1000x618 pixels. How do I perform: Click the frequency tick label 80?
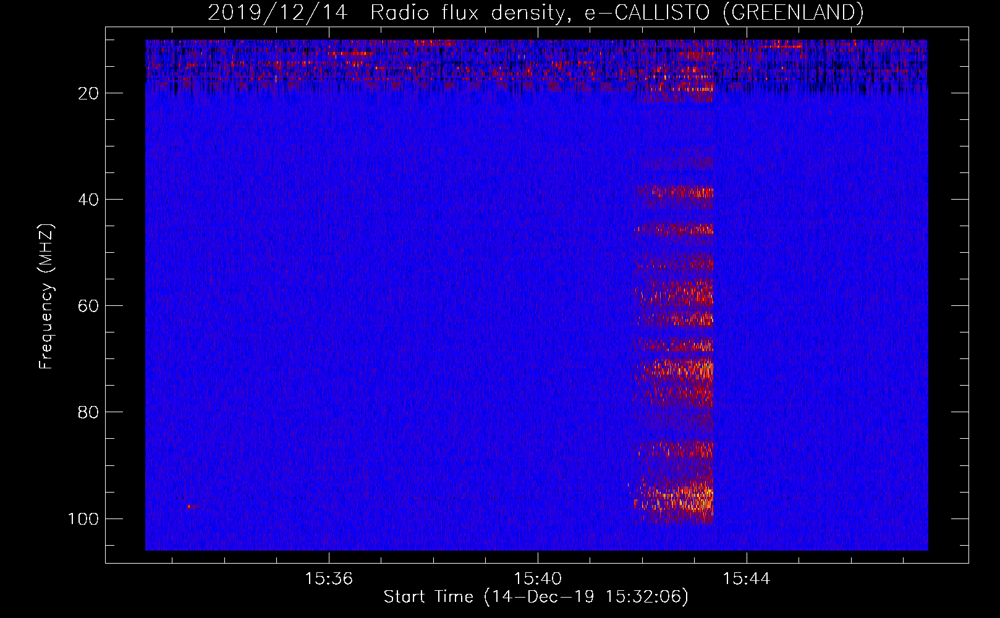pos(88,412)
